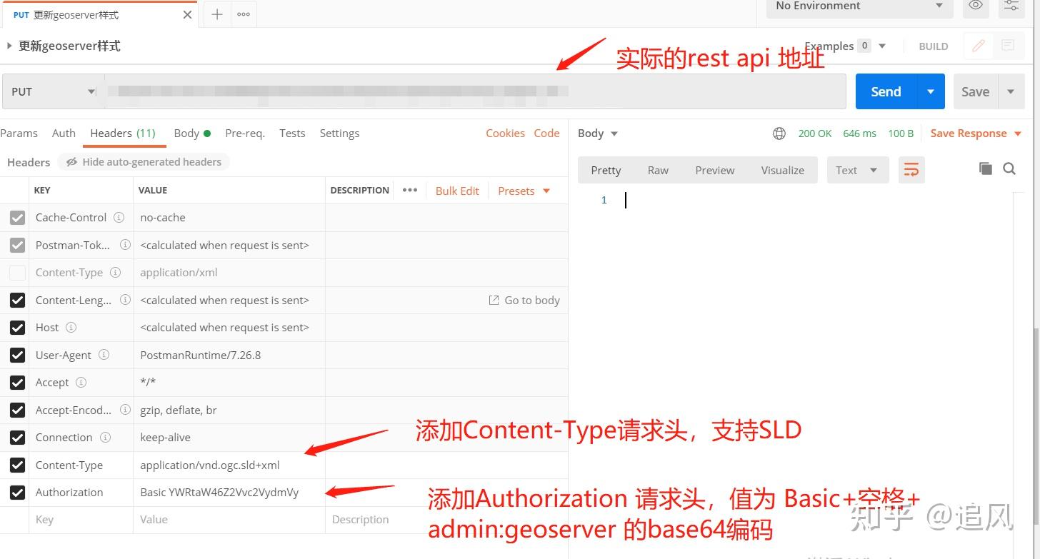Open the No Environment dropdown
This screenshot has height=559, width=1040.
[x=857, y=6]
